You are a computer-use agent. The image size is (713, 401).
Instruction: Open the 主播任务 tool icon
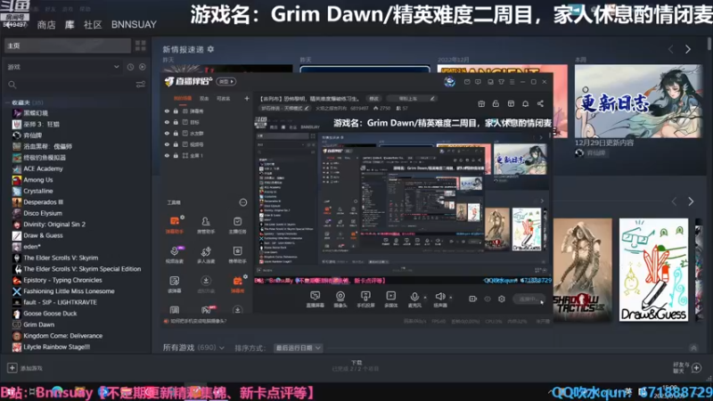pyautogui.click(x=237, y=225)
